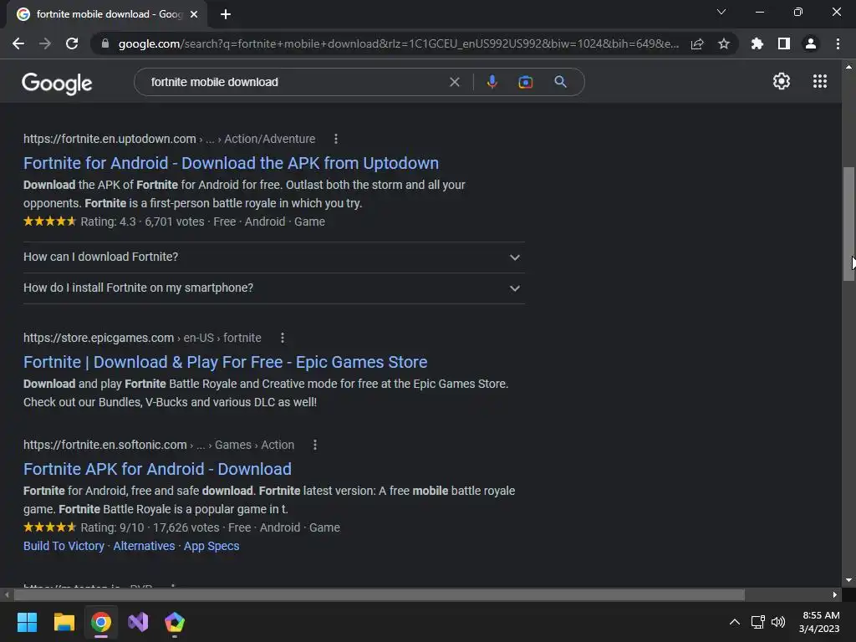Open more options for Uptodown result
This screenshot has width=856, height=642.
pyautogui.click(x=336, y=140)
